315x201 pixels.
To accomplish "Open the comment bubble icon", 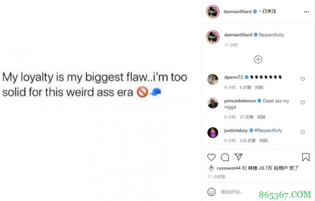I will (x=225, y=157).
